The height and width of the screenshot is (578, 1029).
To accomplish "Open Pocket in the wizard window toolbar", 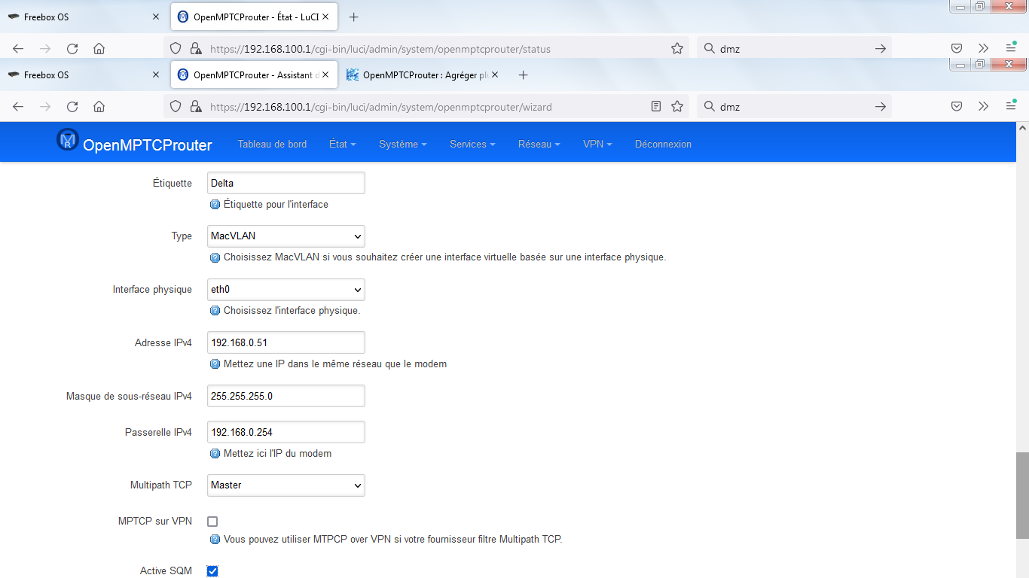I will [957, 107].
